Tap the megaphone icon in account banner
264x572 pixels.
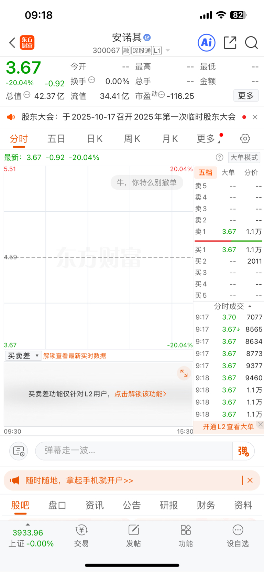pos(14,480)
